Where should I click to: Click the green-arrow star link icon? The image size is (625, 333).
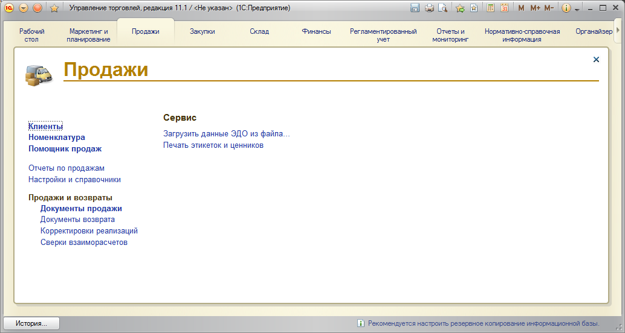(x=460, y=8)
